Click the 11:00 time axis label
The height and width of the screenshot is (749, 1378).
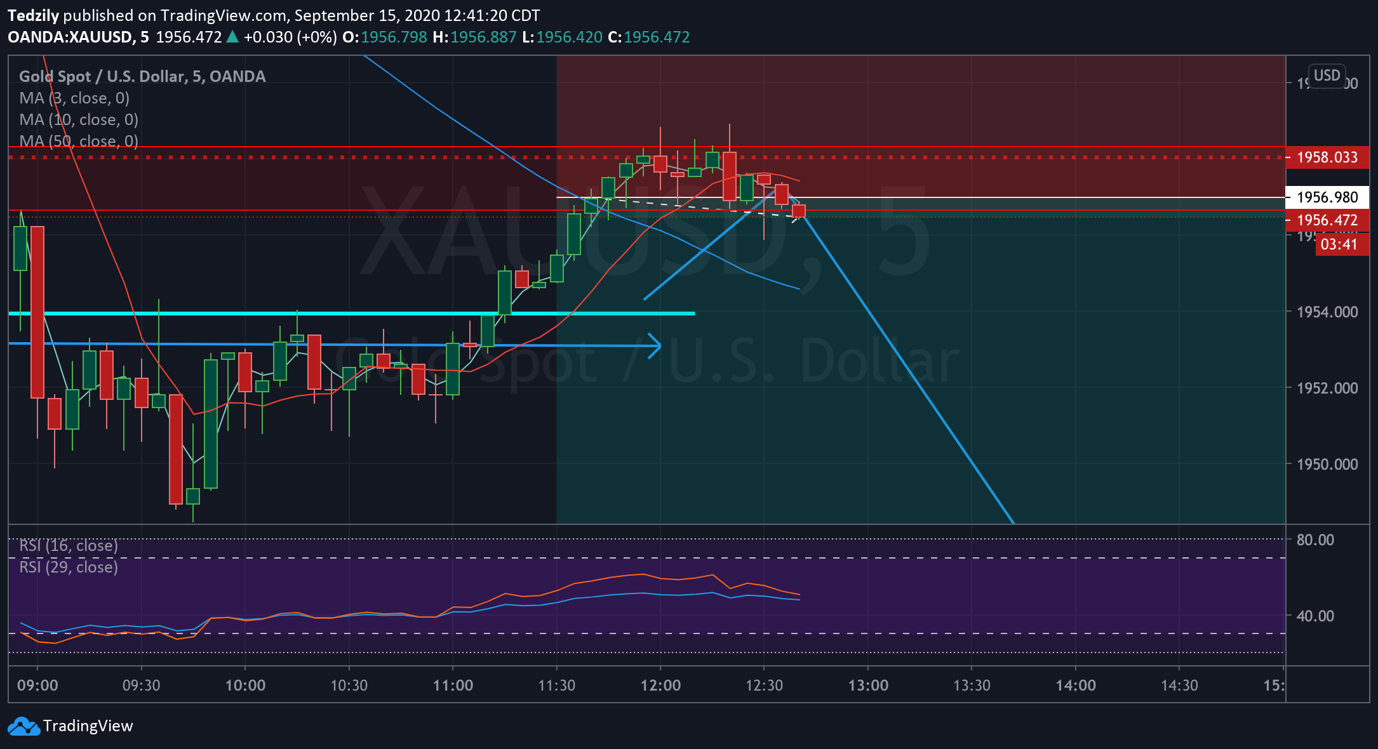pos(453,686)
